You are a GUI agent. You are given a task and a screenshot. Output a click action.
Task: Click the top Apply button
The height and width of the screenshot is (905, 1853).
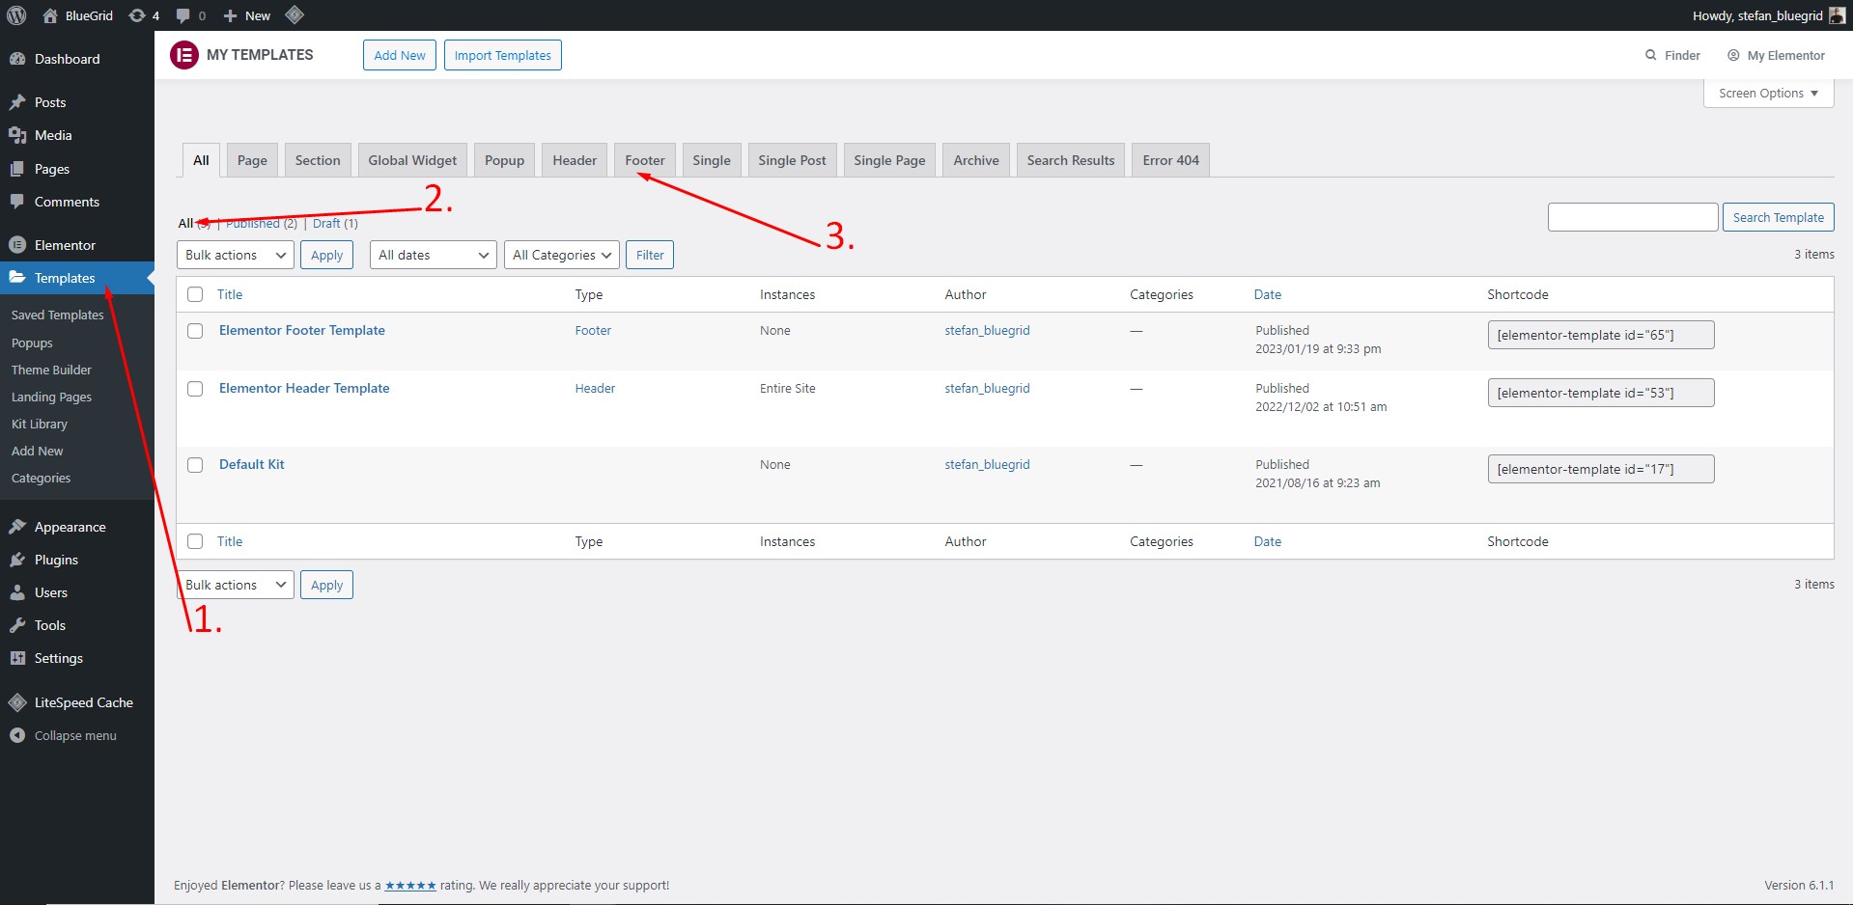pyautogui.click(x=326, y=255)
